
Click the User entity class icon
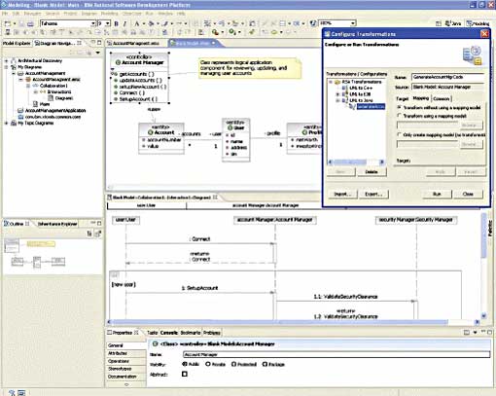pos(230,127)
